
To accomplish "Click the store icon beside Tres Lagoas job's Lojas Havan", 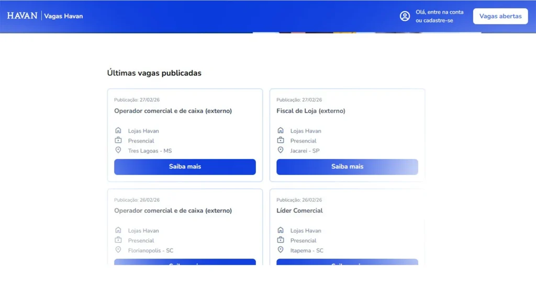I will click(118, 131).
